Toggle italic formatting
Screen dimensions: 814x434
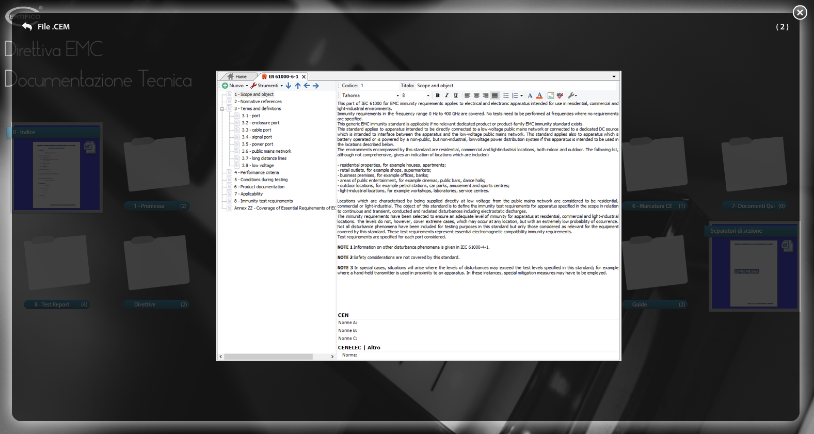pyautogui.click(x=446, y=95)
